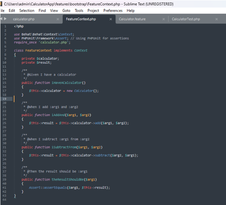Open the Edit menu
This screenshot has height=205, width=226.
(x=12, y=11)
